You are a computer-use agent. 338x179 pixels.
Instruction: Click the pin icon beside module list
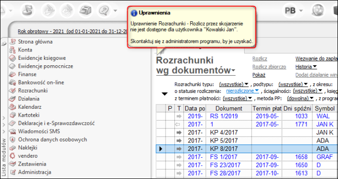pos(3,44)
